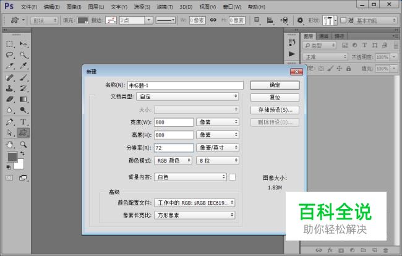402x256 pixels.
Task: Select the Brush tool
Action: tap(24, 77)
